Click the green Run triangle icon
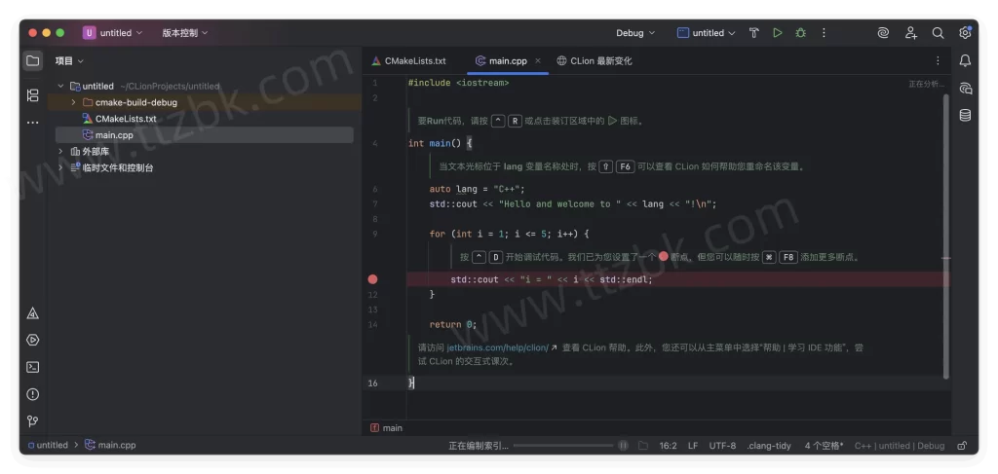The width and height of the screenshot is (998, 474). pyautogui.click(x=777, y=33)
